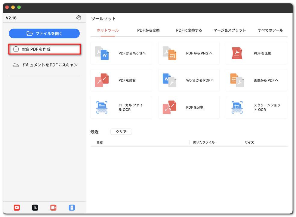Launch the スクリーンショット OCR tool

256,107
